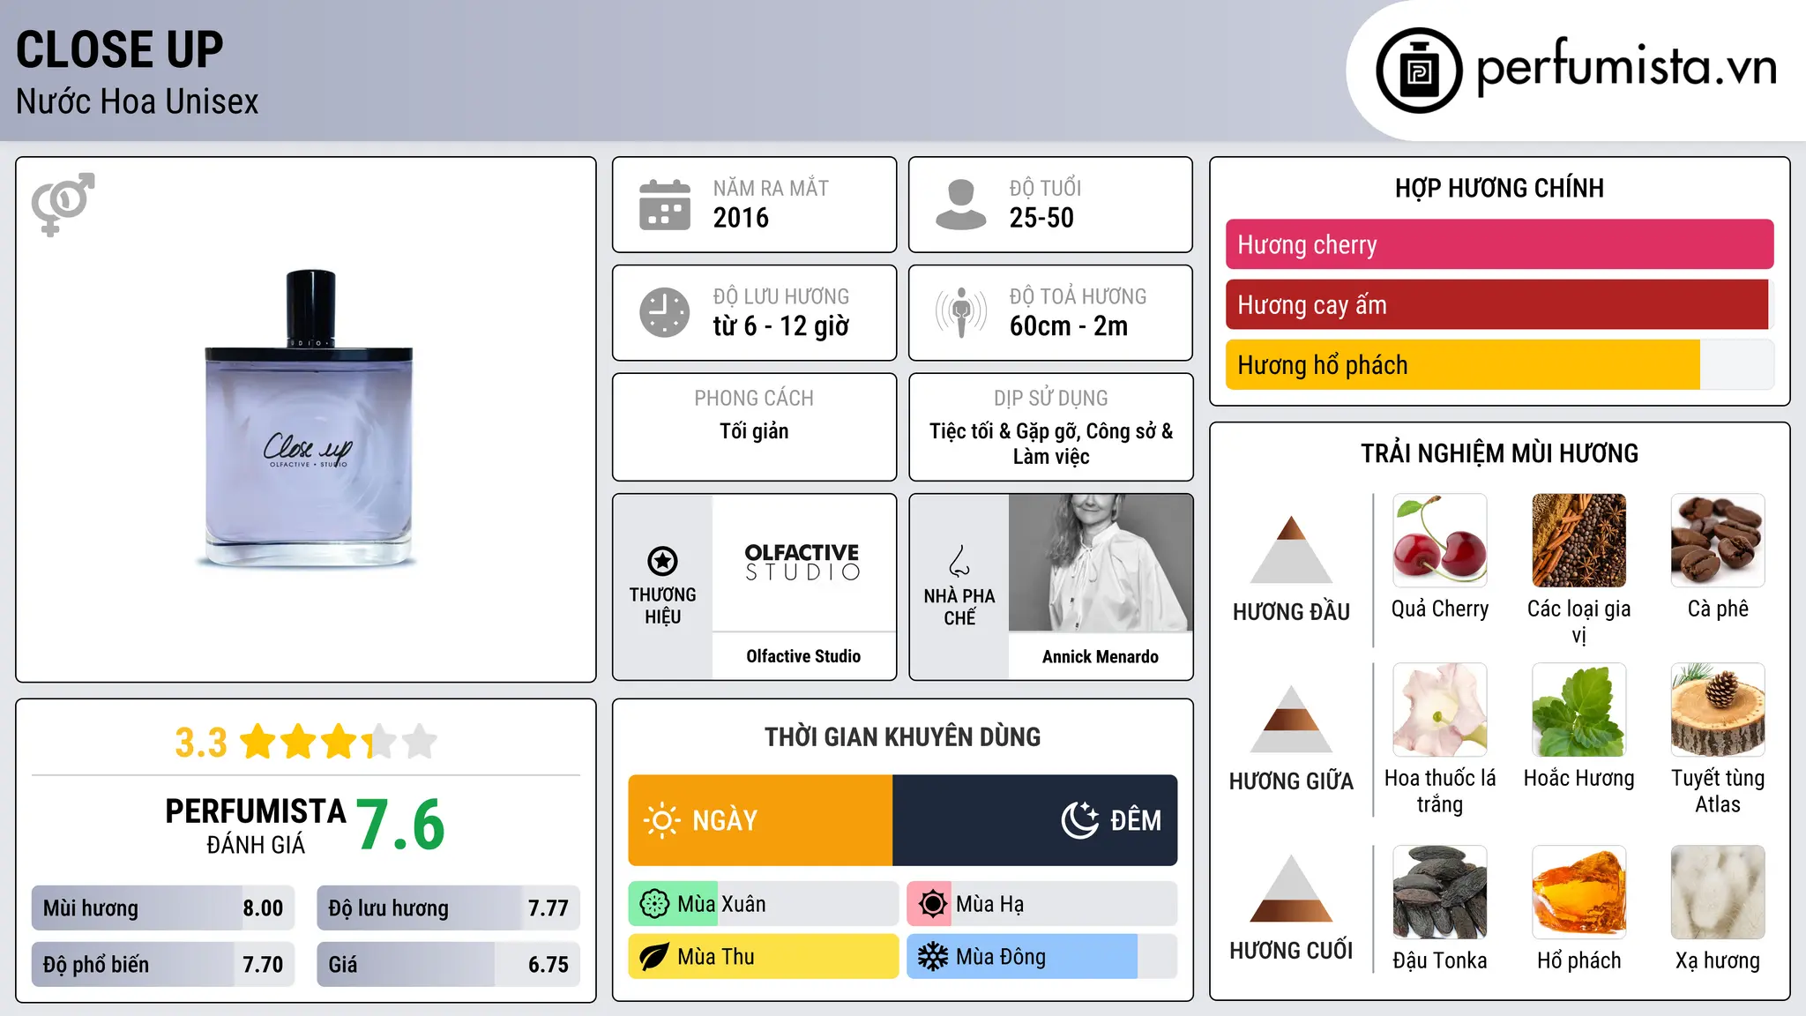Viewport: 1806px width, 1016px height.
Task: Click the moon icon on the Đêm bar
Action: [x=1079, y=819]
